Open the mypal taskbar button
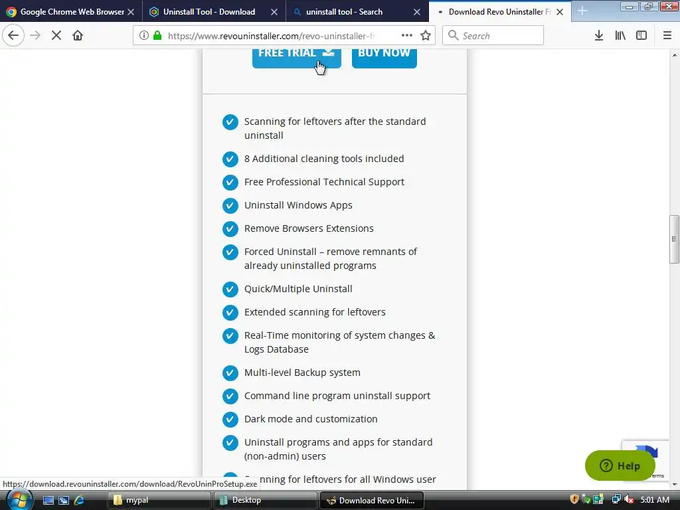Screen dimensions: 680x510 pyautogui.click(x=159, y=500)
